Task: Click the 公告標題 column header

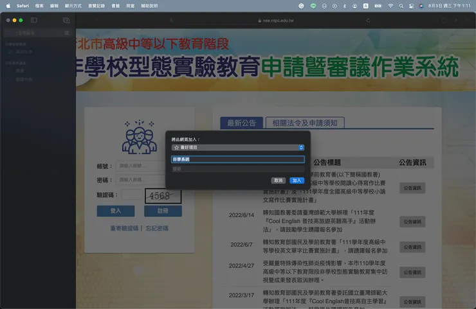Action: 327,163
